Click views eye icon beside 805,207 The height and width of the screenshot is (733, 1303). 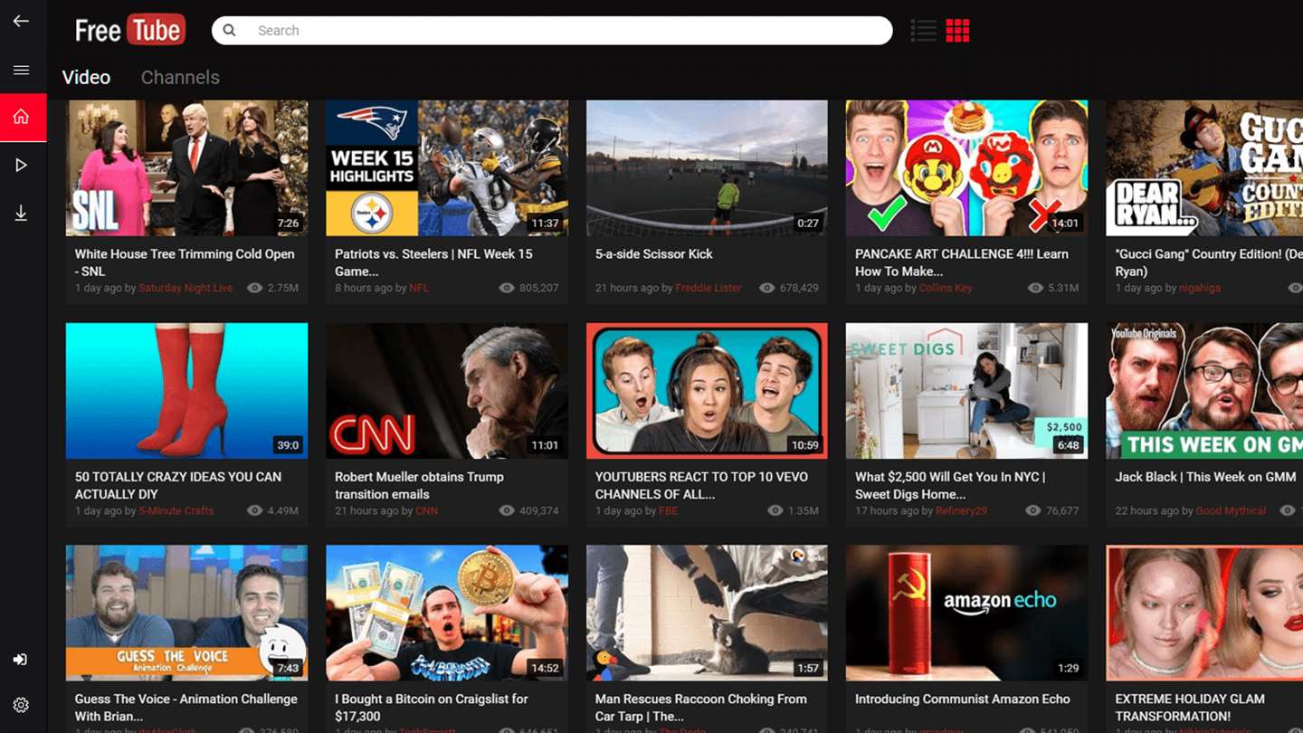coord(507,288)
